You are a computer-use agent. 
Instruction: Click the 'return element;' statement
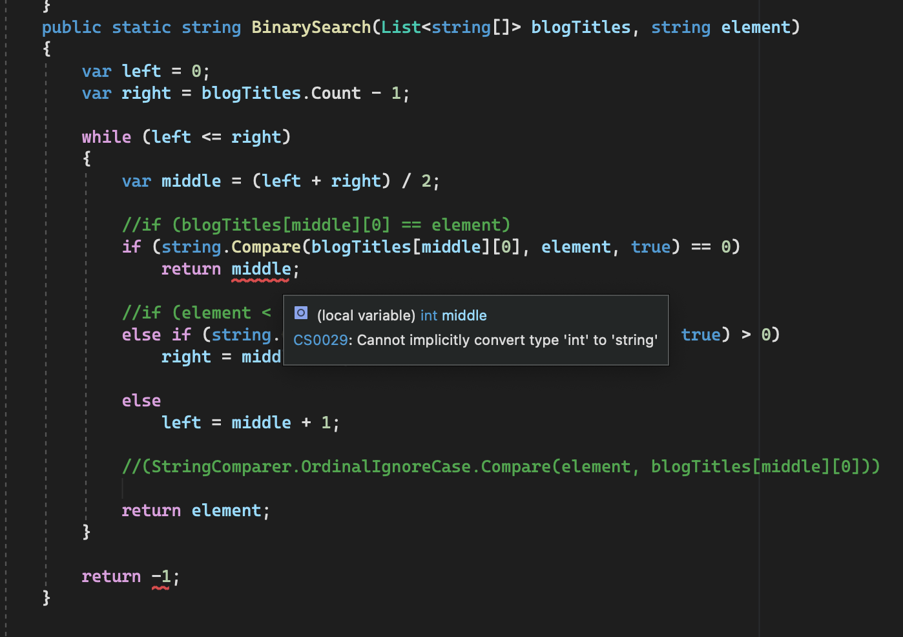pyautogui.click(x=195, y=510)
